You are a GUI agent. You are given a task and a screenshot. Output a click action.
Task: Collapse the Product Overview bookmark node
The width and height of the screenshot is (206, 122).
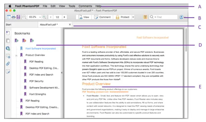16,56
